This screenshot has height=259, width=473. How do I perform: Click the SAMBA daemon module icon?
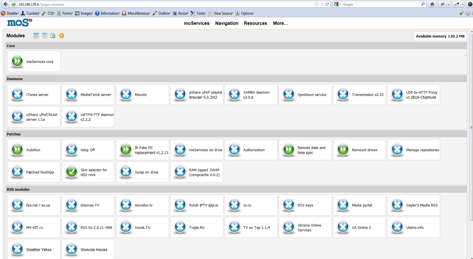(234, 94)
